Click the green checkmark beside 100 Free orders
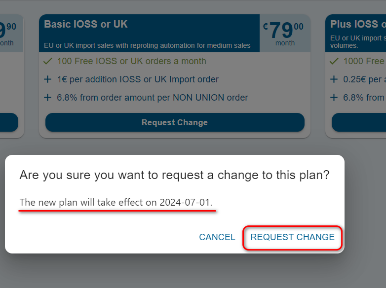386x288 pixels. point(48,61)
